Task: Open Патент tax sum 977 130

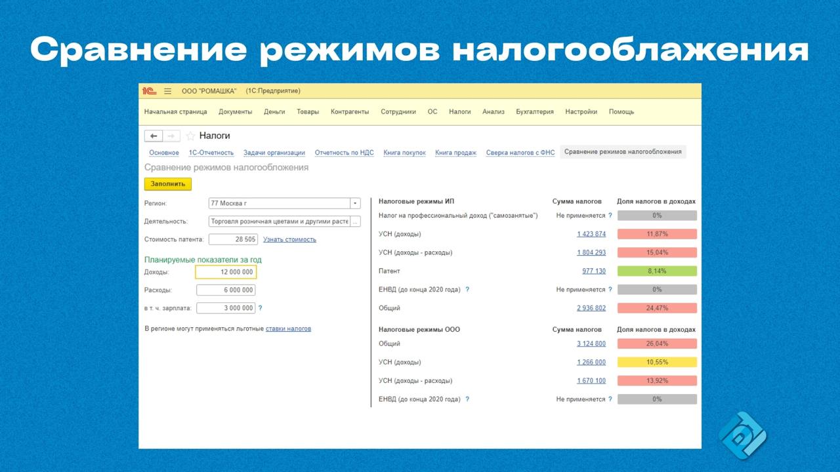Action: pyautogui.click(x=594, y=271)
